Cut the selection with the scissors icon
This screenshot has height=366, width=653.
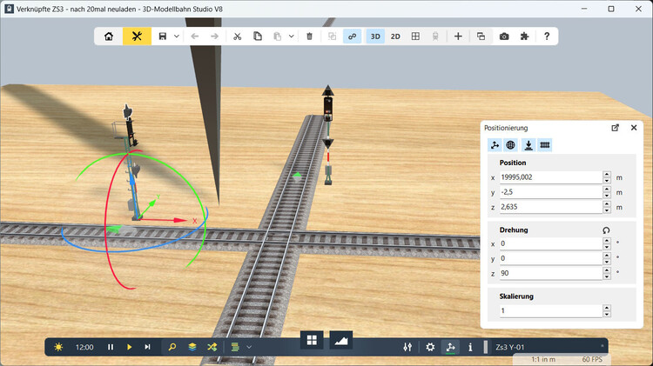(237, 37)
